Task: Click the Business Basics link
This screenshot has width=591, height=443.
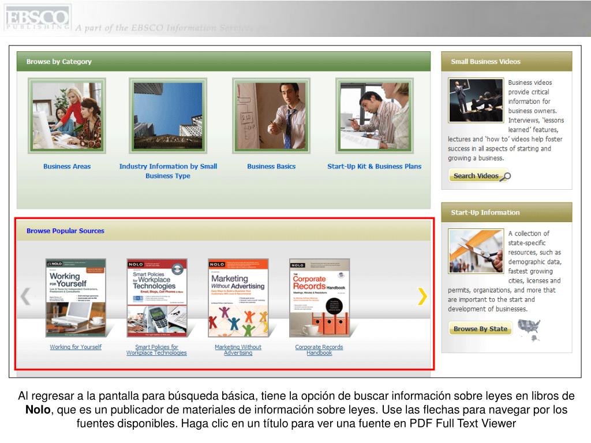Action: click(x=271, y=166)
